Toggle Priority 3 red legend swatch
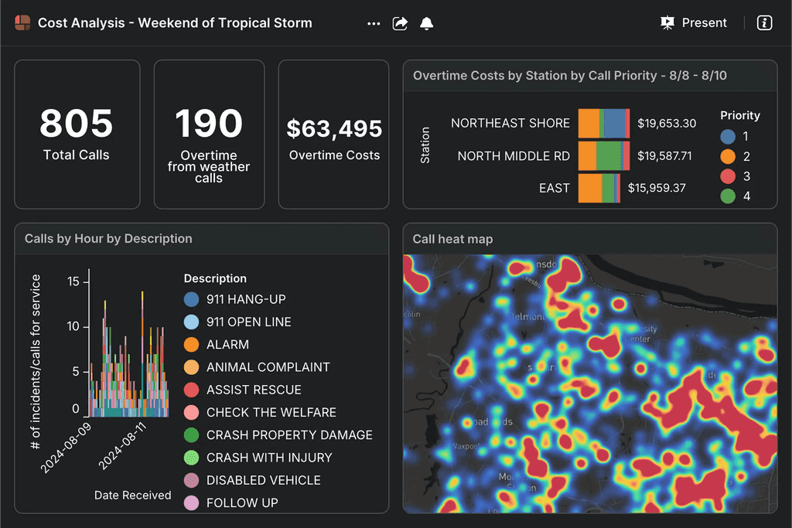792x528 pixels. click(x=727, y=177)
